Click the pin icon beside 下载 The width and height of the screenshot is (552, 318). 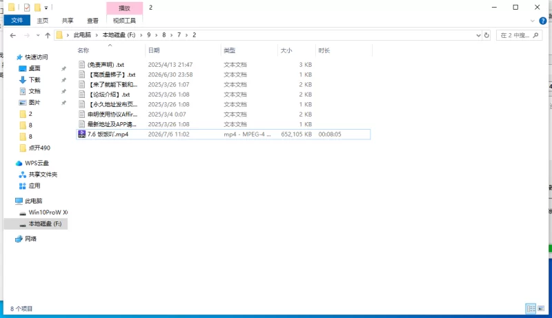pyautogui.click(x=63, y=80)
